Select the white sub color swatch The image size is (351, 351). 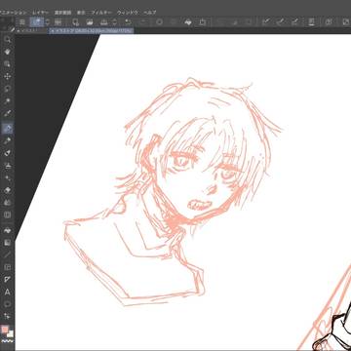[11, 333]
